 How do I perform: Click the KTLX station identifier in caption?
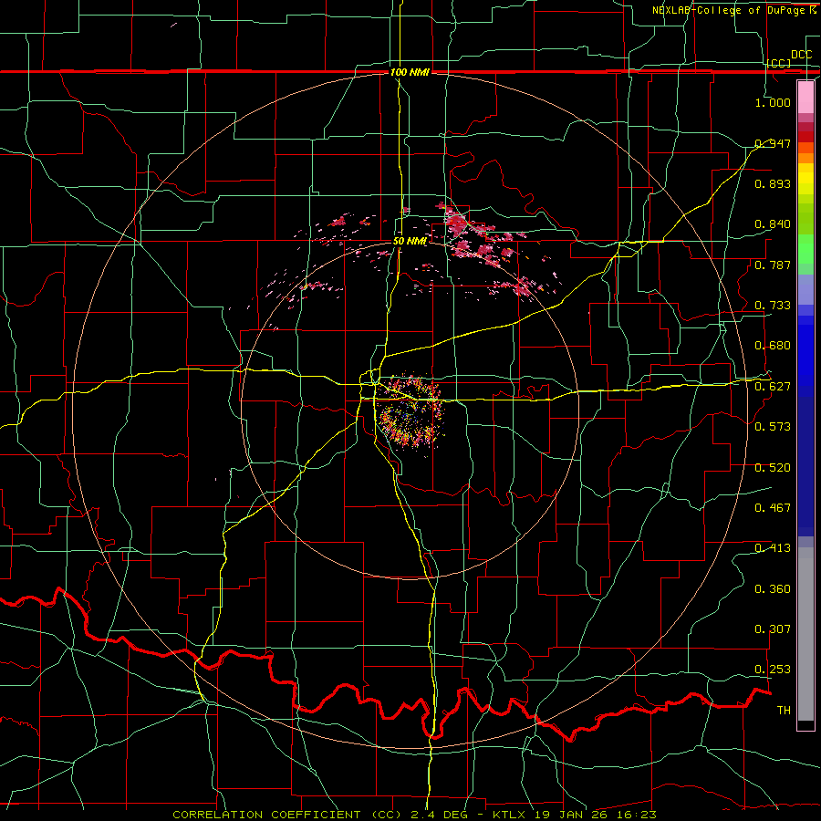(510, 815)
